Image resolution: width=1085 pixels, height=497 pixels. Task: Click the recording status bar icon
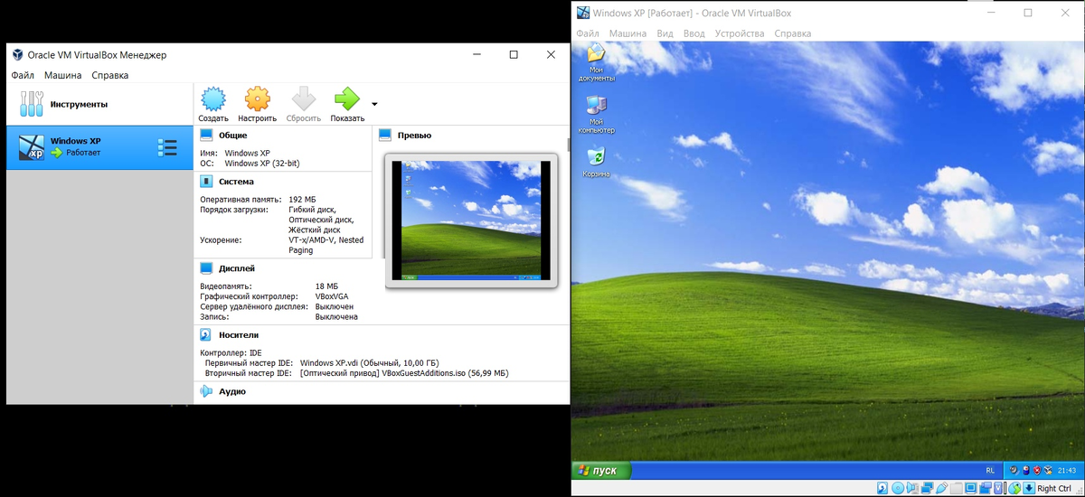click(986, 488)
